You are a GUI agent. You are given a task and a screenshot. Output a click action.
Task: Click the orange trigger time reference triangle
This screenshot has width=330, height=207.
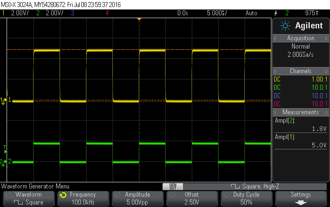click(x=139, y=19)
